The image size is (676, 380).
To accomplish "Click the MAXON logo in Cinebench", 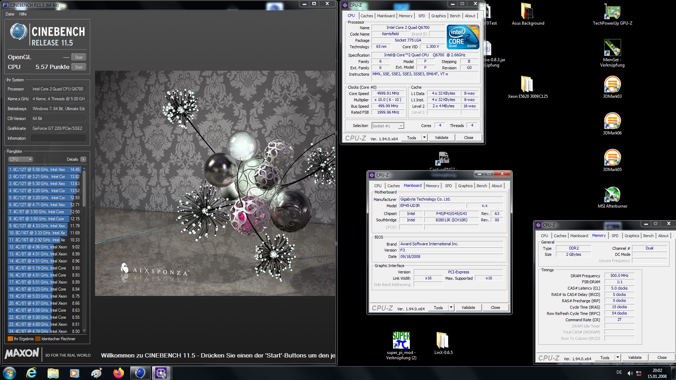I will 22,353.
